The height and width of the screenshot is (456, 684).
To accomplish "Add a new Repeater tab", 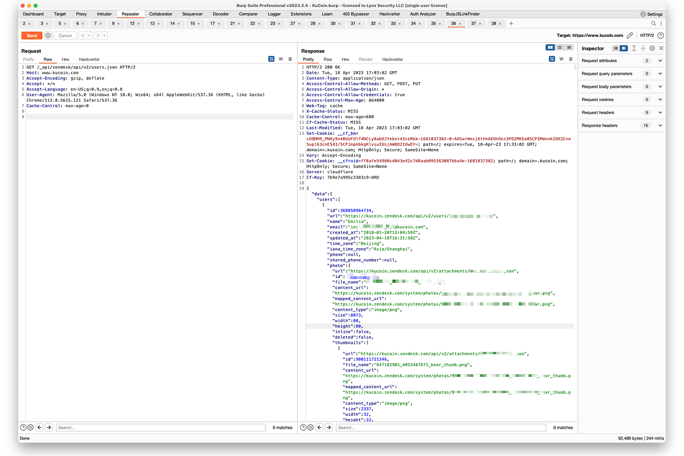I will point(511,24).
